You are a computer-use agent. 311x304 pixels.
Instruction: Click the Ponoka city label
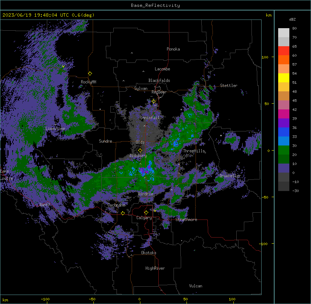[x=173, y=49]
